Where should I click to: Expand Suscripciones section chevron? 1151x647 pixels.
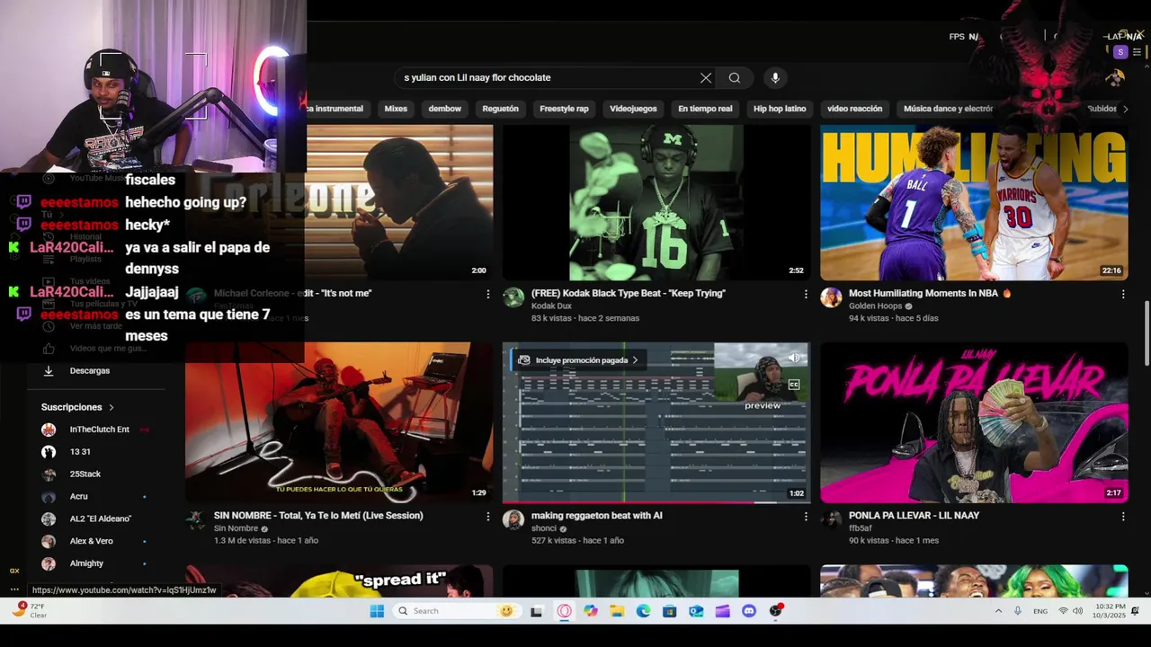[x=111, y=408]
